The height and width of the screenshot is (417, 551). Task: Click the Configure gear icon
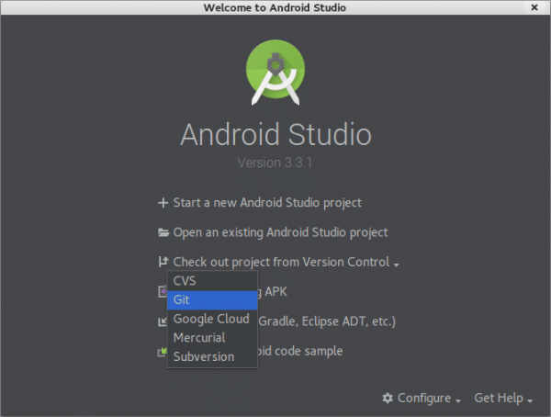pyautogui.click(x=388, y=399)
